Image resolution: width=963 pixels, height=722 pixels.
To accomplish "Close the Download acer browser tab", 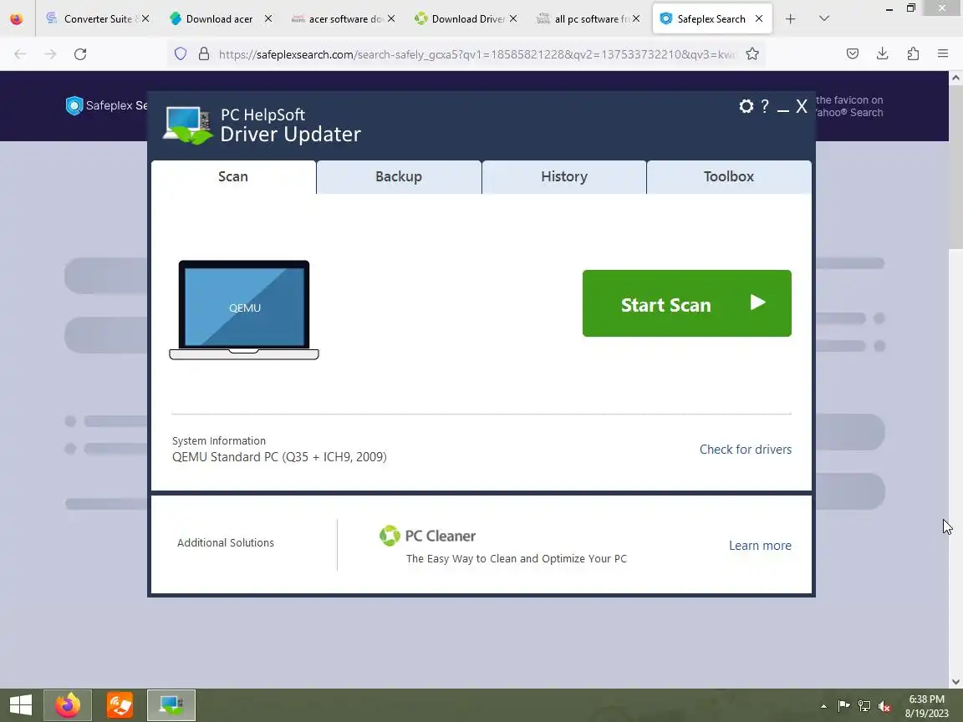I will [x=268, y=19].
